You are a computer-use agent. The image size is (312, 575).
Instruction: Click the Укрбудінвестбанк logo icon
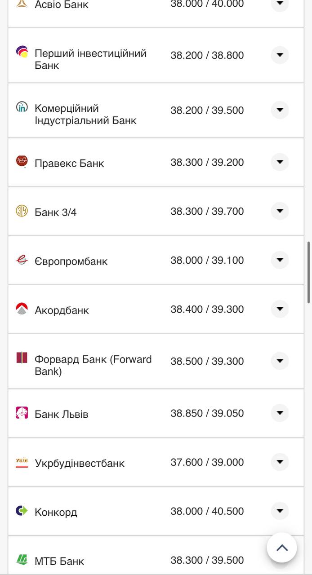click(x=22, y=461)
